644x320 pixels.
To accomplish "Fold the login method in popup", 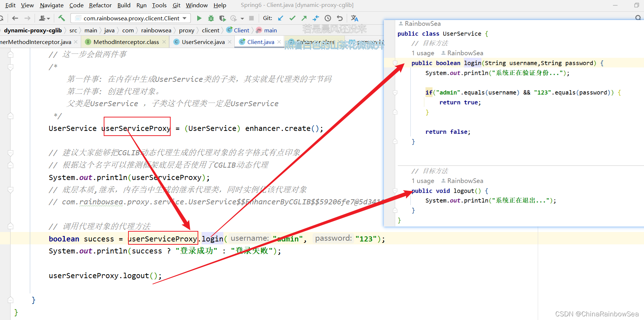I will click(x=395, y=63).
